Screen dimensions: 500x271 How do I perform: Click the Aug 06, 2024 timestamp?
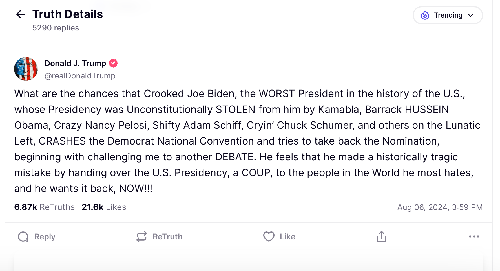click(x=440, y=207)
